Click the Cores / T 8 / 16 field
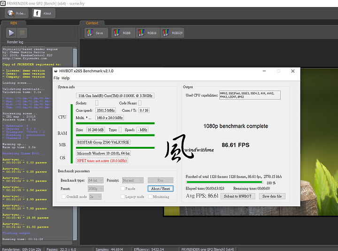This screenshot has height=251, width=338. [x=144, y=110]
